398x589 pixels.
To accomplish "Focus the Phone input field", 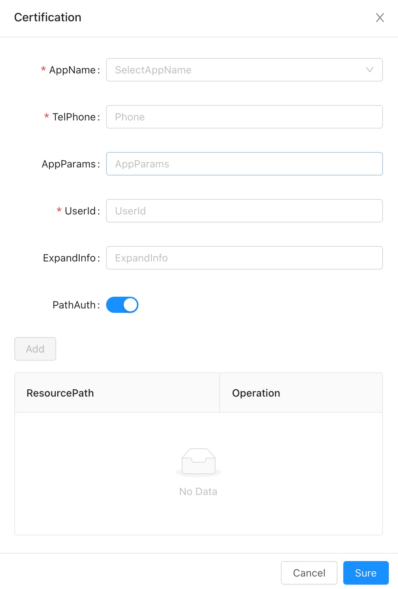I will [244, 117].
